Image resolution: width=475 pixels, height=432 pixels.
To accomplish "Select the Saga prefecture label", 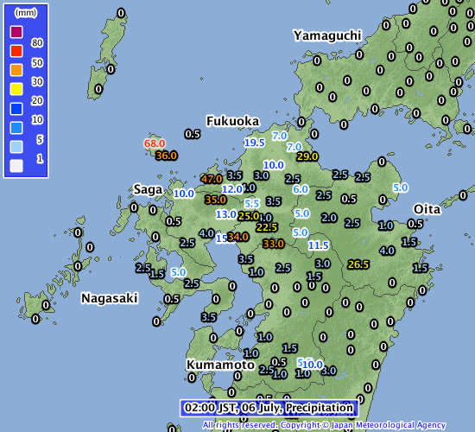I will coord(149,190).
